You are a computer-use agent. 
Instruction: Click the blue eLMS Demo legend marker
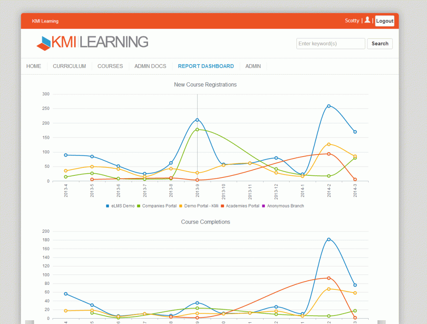(107, 206)
